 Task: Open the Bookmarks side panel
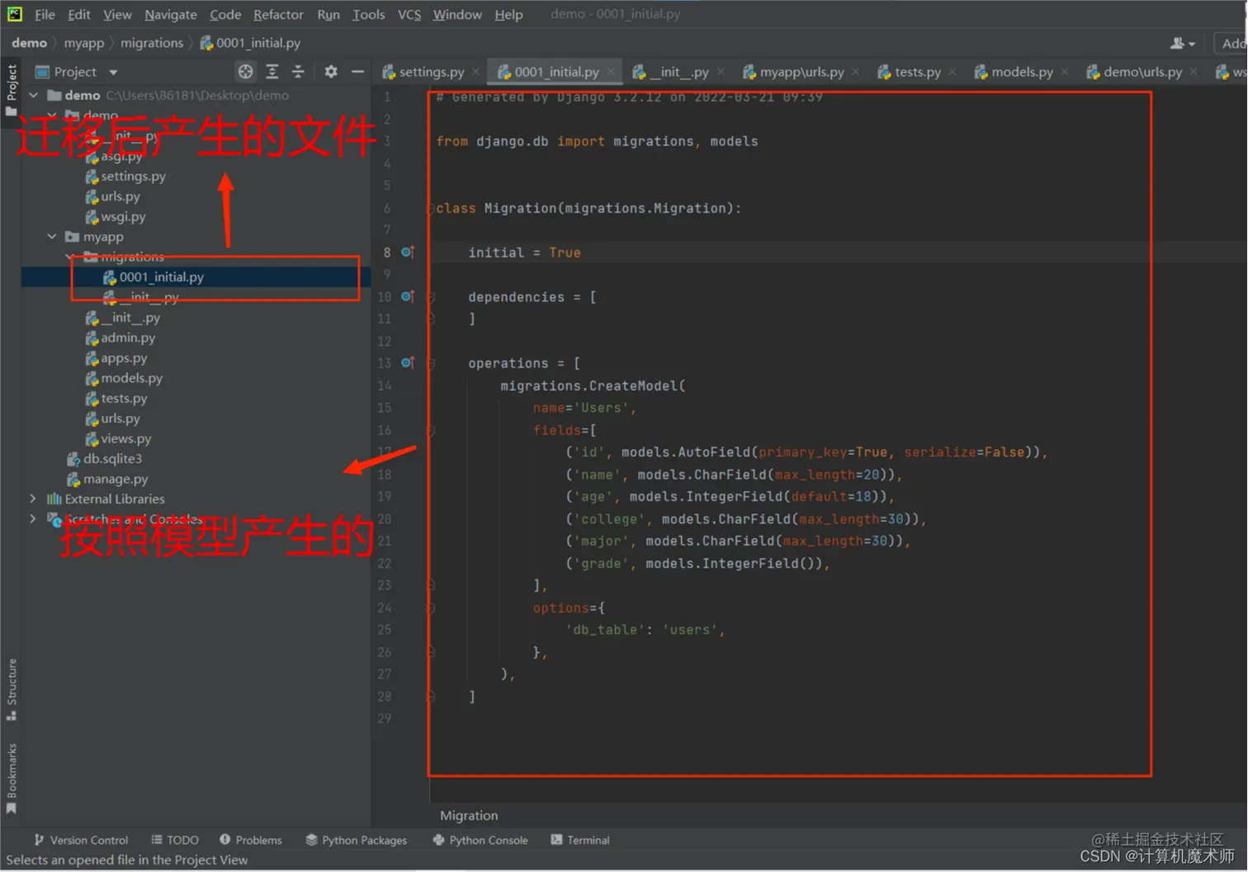(x=12, y=778)
